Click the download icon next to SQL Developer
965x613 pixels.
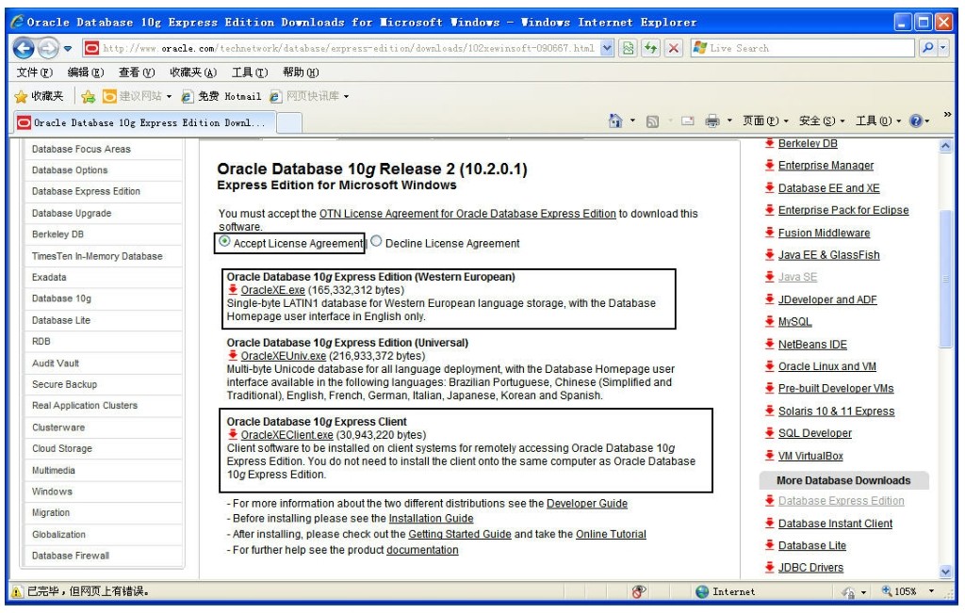point(769,433)
